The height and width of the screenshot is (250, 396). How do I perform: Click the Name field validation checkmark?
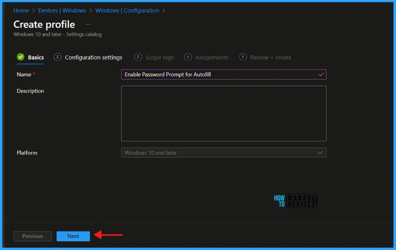click(x=321, y=75)
